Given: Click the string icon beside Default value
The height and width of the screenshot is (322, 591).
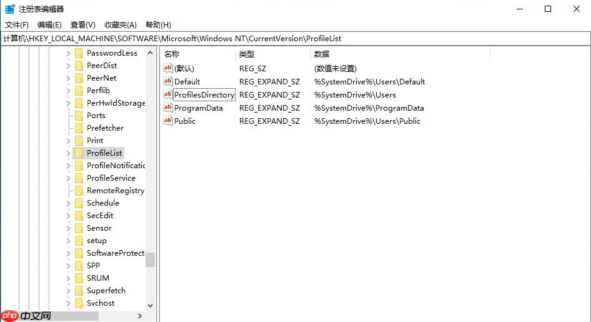Looking at the screenshot, I should [167, 81].
